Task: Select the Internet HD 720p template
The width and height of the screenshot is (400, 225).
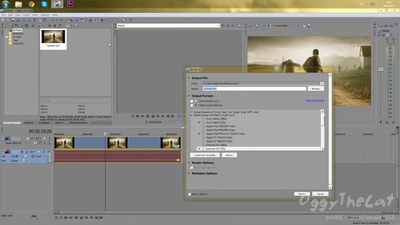Action: [x=216, y=149]
